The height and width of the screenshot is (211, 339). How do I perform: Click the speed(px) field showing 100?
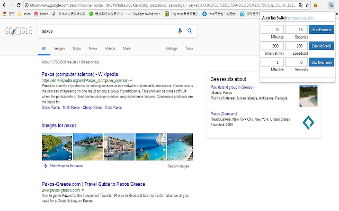(297, 46)
